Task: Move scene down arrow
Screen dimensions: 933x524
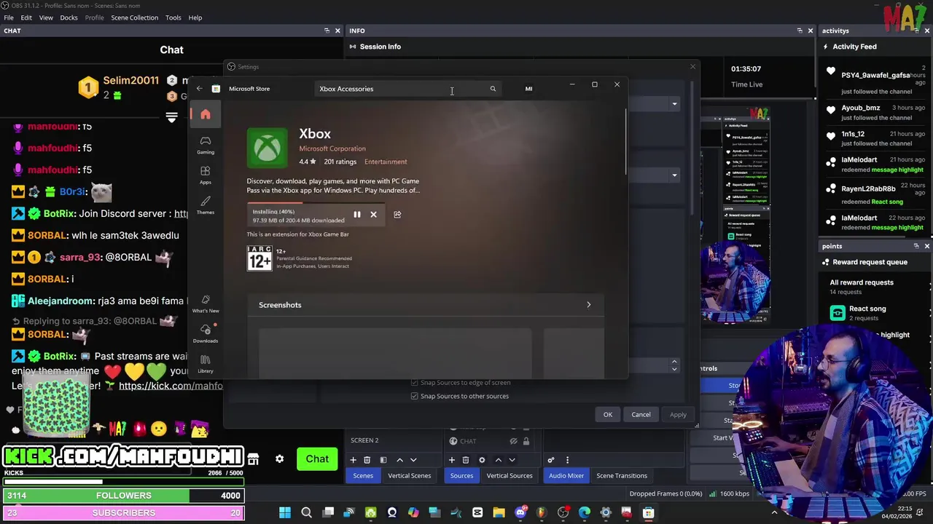Action: click(x=413, y=460)
